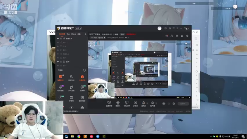Open Chrome from the taskbar
Viewport: 247px width, 139px height.
tap(79, 136)
